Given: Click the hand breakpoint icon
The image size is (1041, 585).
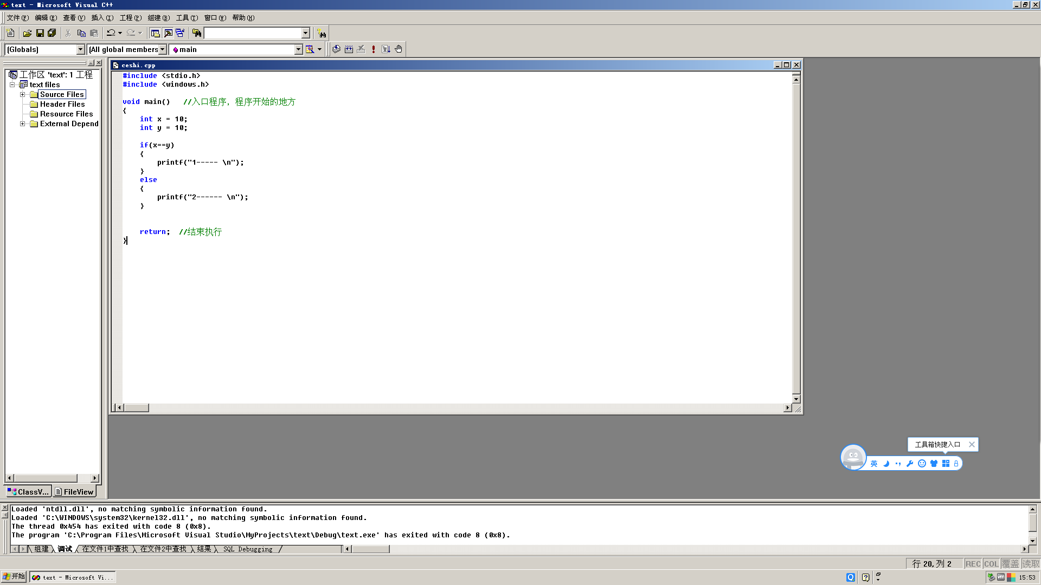Looking at the screenshot, I should 399,49.
